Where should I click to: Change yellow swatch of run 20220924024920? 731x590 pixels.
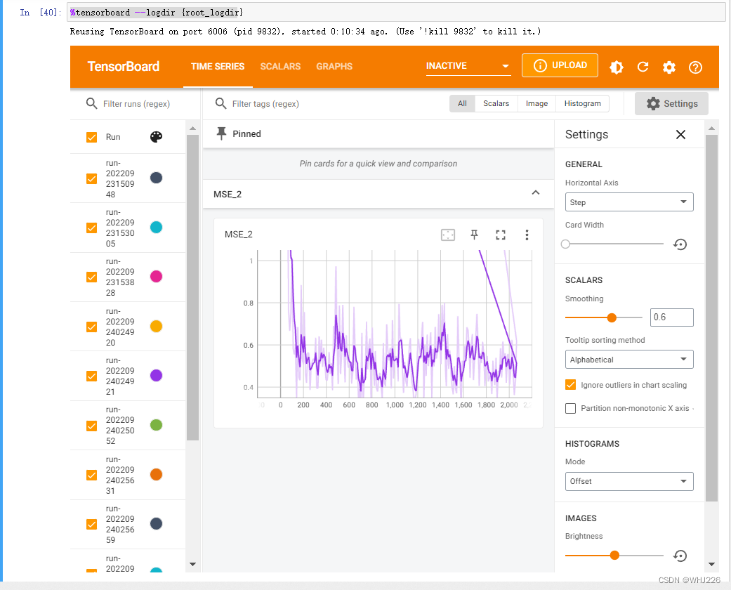point(156,326)
